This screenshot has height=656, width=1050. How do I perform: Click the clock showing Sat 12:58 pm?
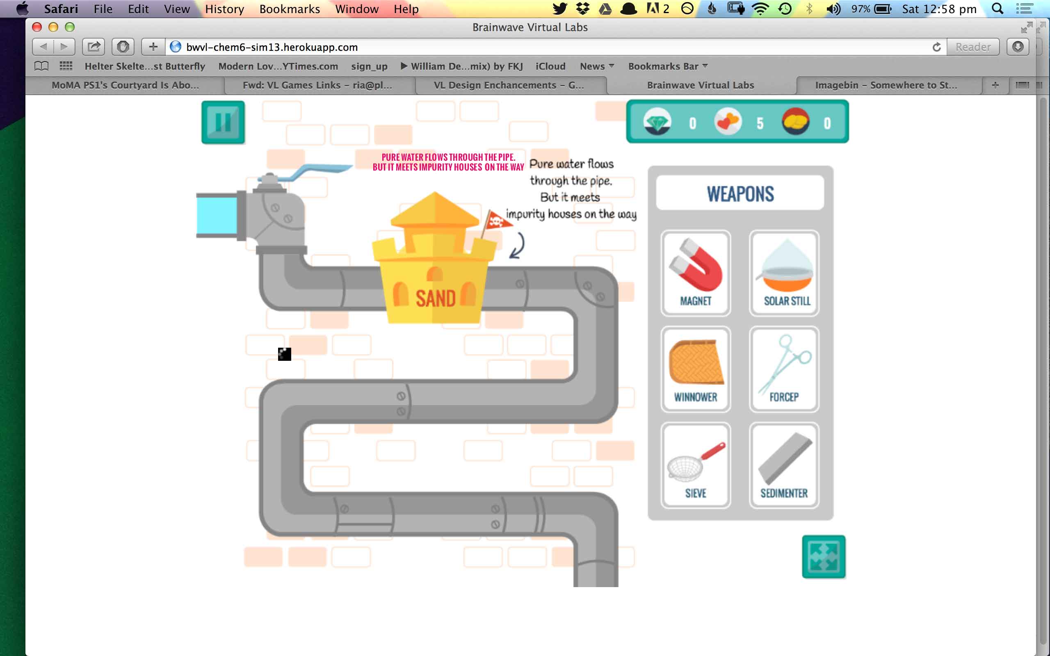(x=939, y=9)
